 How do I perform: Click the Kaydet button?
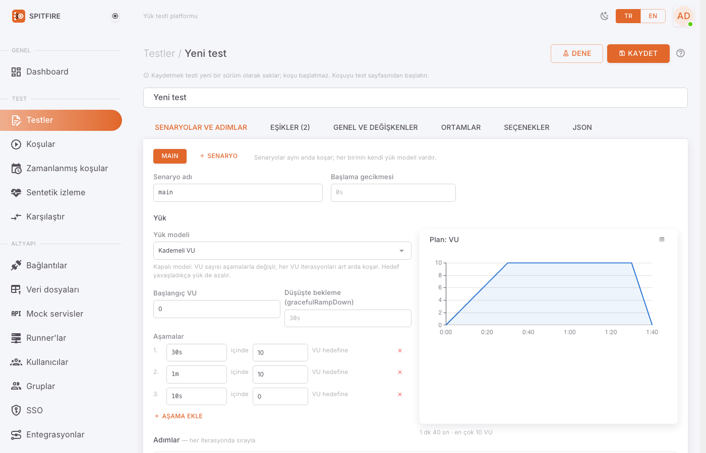click(638, 54)
